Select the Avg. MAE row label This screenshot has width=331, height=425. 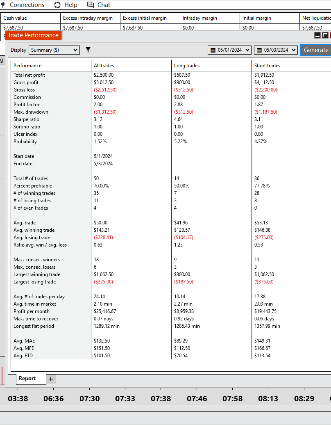click(x=24, y=341)
